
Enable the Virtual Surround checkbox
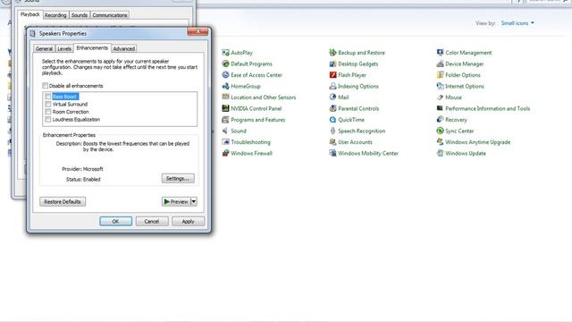47,104
